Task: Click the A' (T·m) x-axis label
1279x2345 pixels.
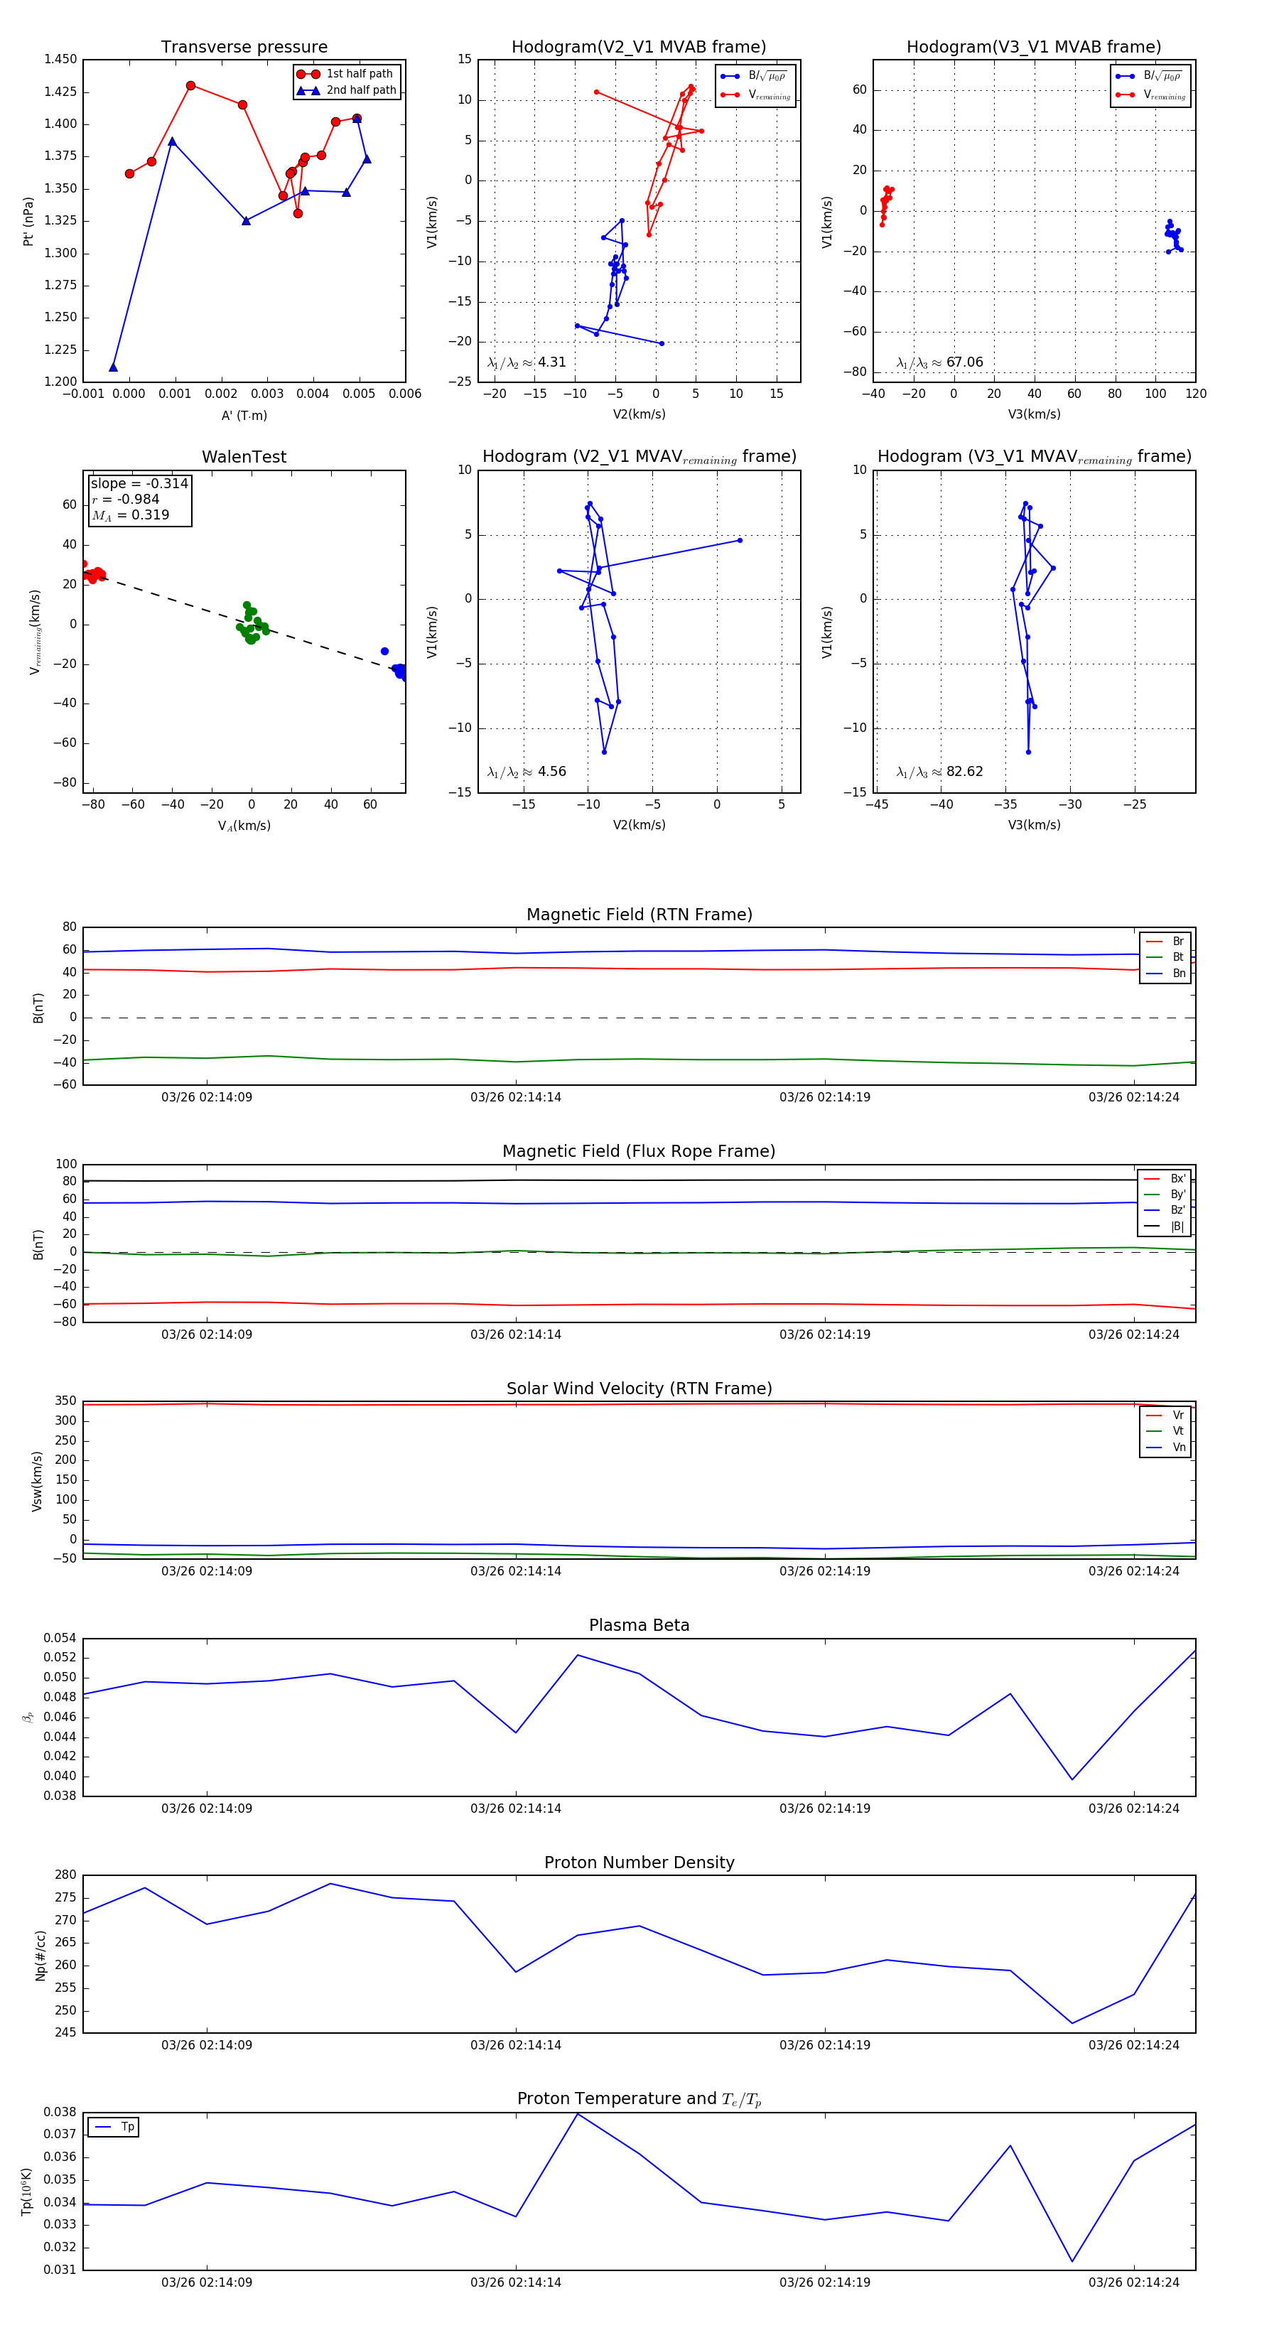Action: point(244,415)
